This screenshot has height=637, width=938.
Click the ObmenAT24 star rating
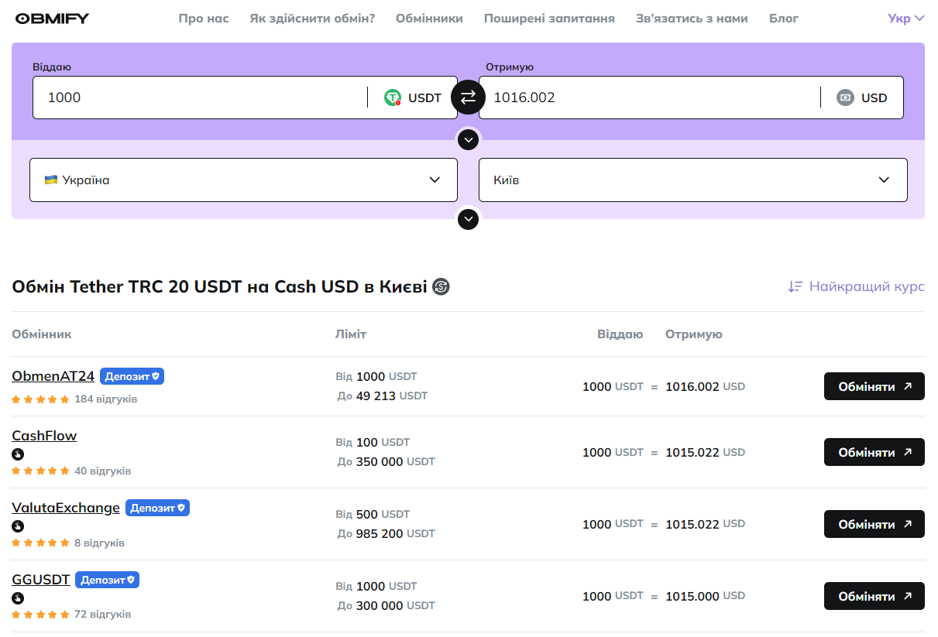click(40, 399)
